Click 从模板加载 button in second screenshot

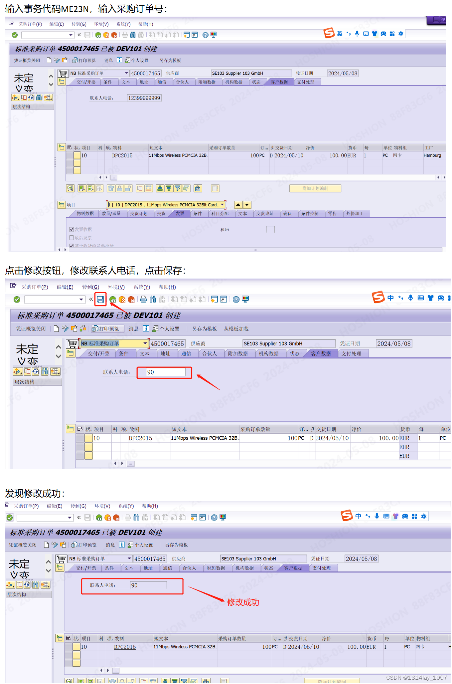(x=236, y=329)
